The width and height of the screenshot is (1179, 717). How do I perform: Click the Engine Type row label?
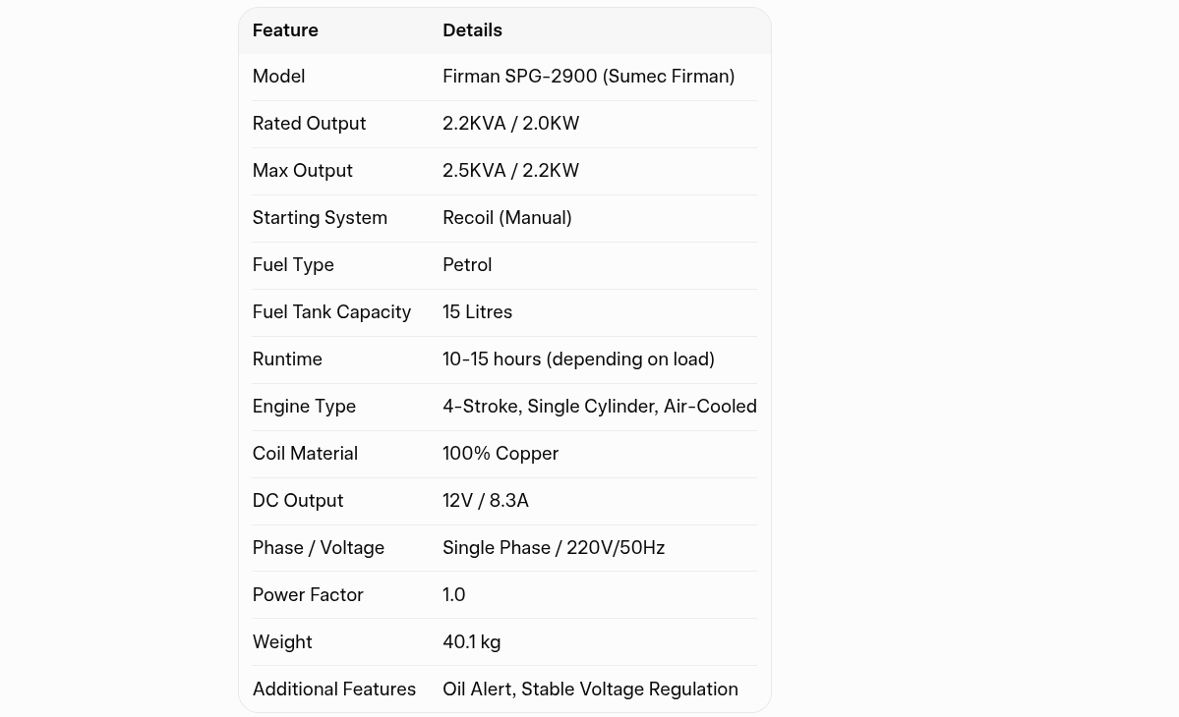tap(304, 407)
